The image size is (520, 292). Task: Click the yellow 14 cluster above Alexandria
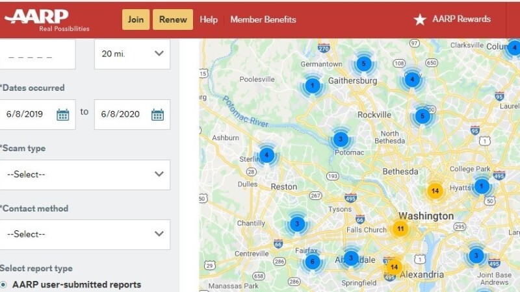tap(394, 267)
